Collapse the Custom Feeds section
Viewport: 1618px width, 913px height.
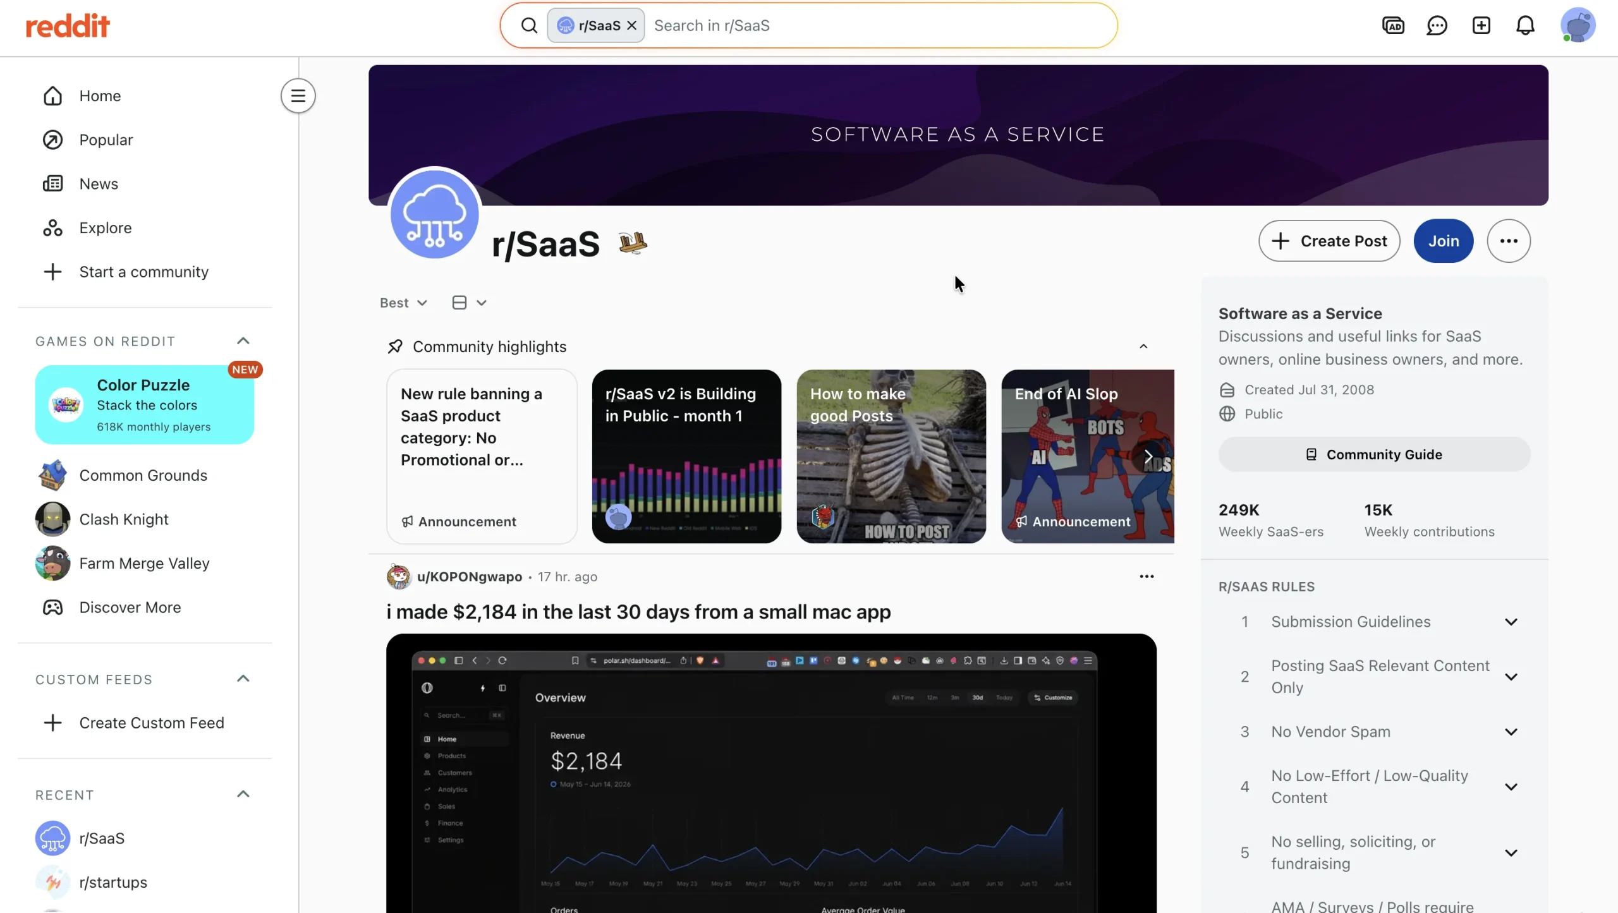tap(243, 679)
